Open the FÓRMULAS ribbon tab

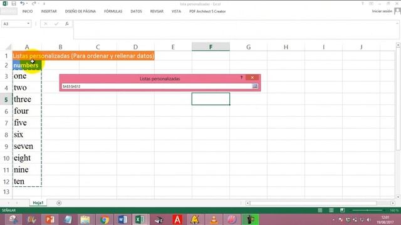click(113, 11)
